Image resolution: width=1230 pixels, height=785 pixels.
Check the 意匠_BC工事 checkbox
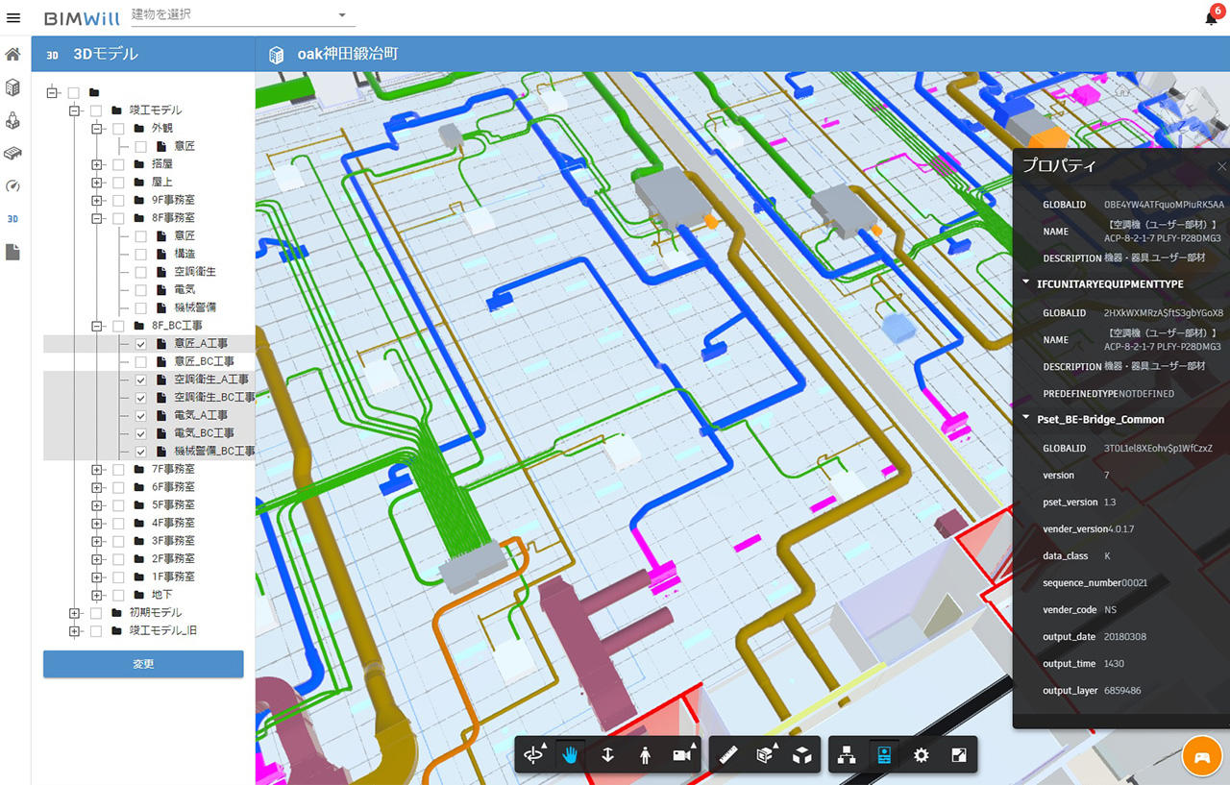[140, 362]
